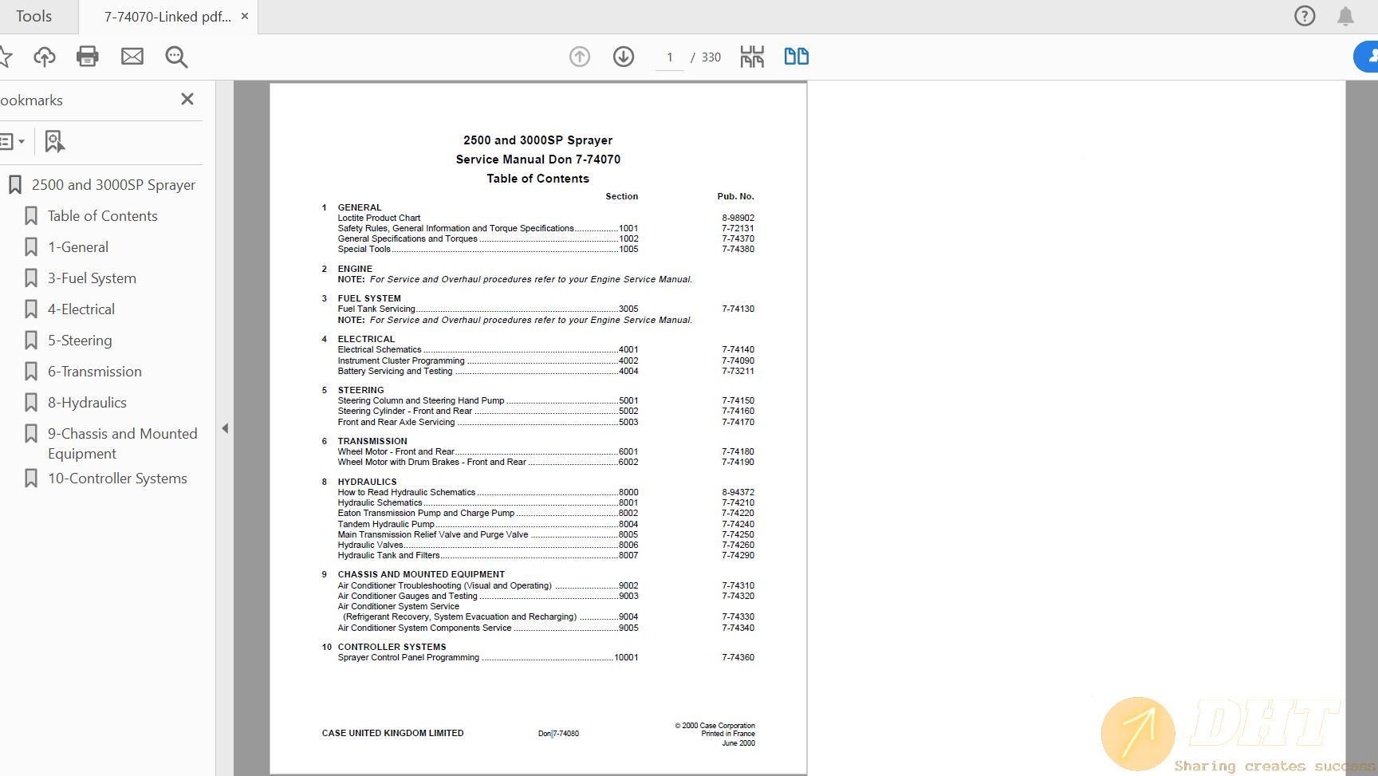1378x776 pixels.
Task: Jump to 8-Hydraulics bookmark
Action: [87, 403]
